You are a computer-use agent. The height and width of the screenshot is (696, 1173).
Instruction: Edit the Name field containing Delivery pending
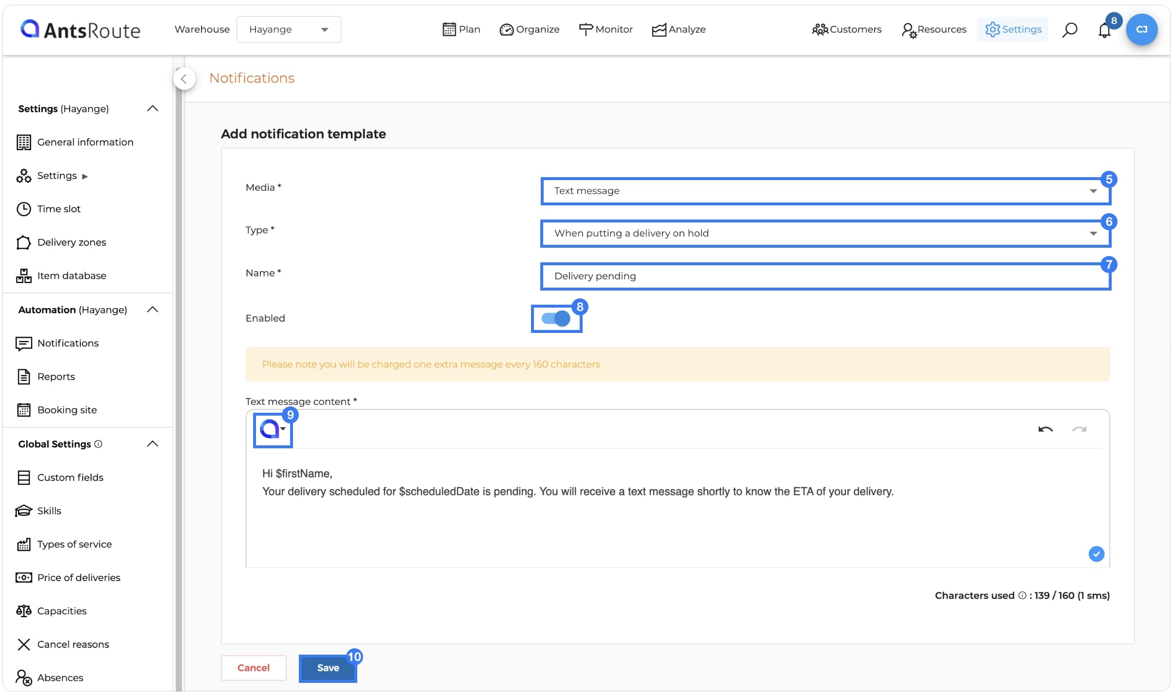pyautogui.click(x=825, y=275)
